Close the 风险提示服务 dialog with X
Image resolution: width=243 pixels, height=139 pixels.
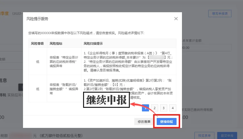coord(176,18)
